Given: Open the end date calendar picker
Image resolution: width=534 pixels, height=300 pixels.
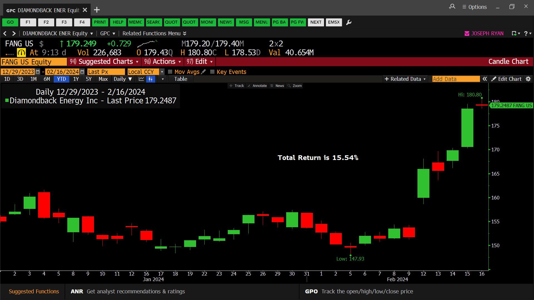Looking at the screenshot, I should point(82,72).
